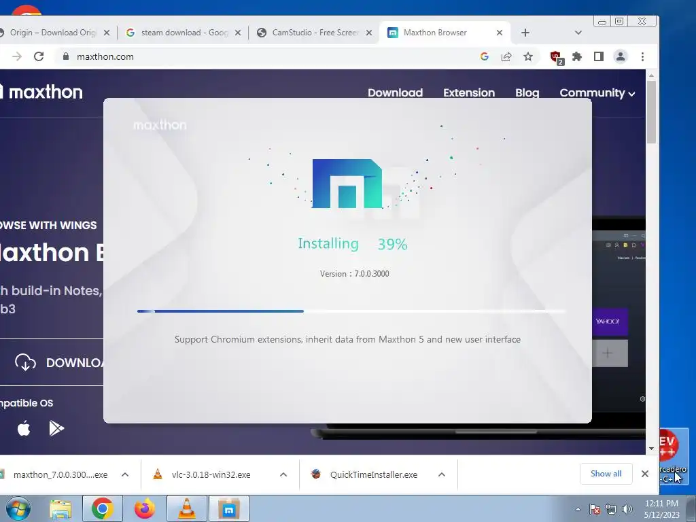Close the Origin download tab
The width and height of the screenshot is (696, 522).
[107, 33]
